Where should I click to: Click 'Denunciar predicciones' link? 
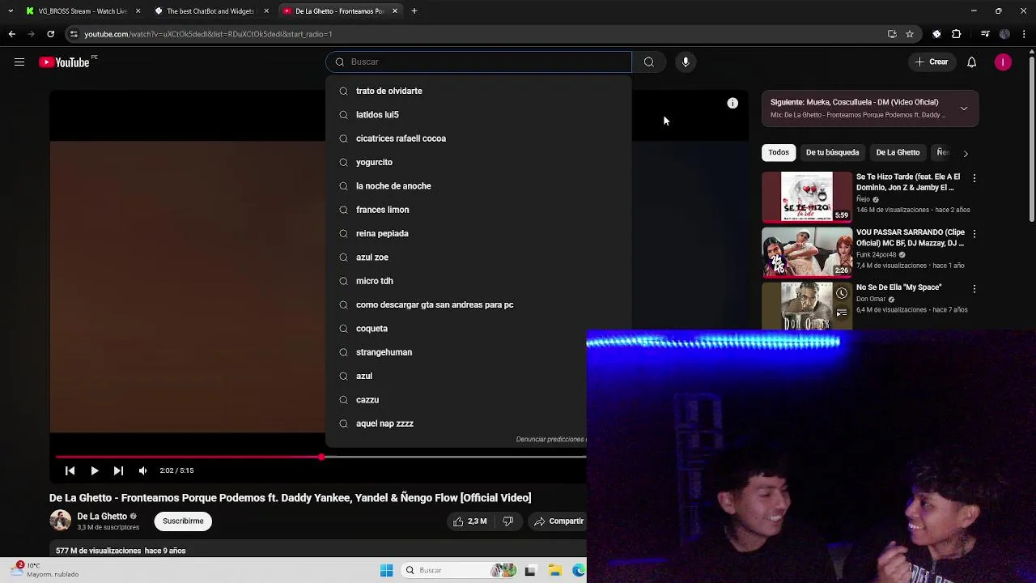[551, 440]
